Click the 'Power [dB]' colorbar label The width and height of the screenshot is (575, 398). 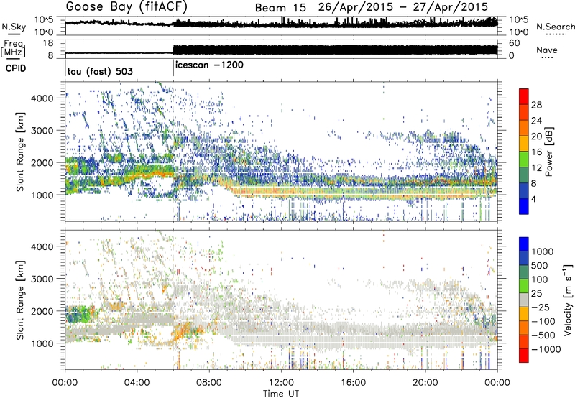point(549,152)
